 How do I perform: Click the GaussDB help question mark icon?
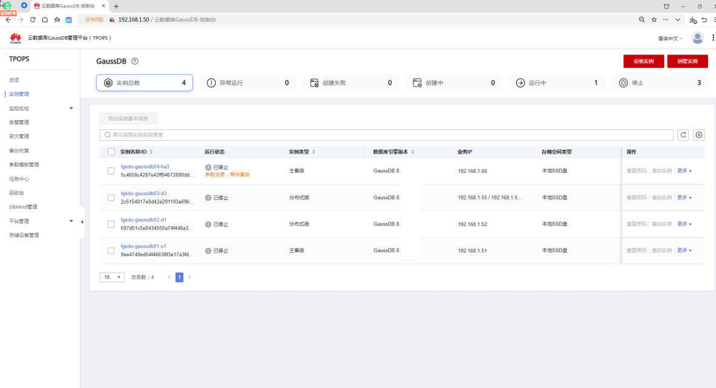coord(135,62)
